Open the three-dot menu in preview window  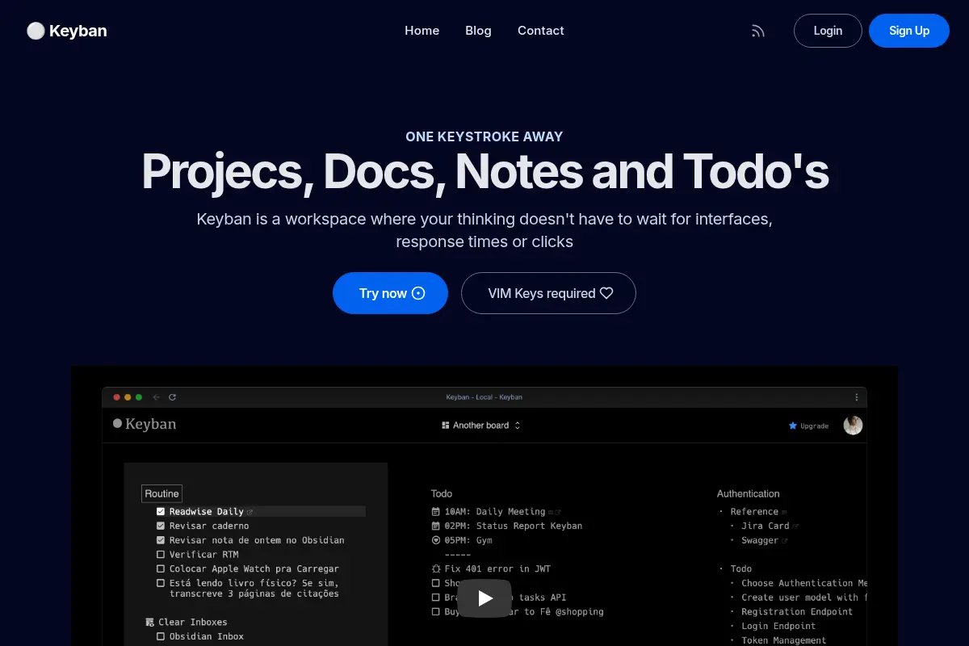coord(857,397)
